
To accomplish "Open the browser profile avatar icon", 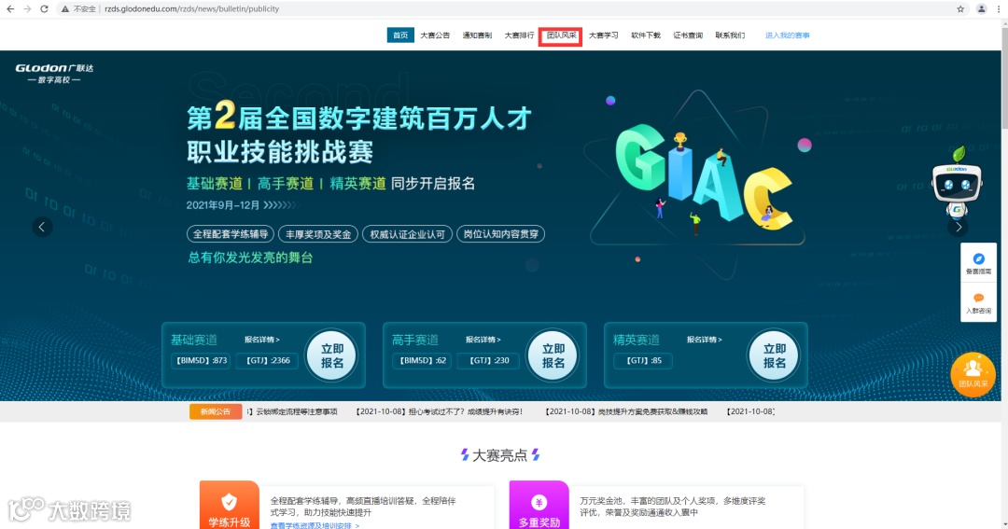I will (981, 9).
